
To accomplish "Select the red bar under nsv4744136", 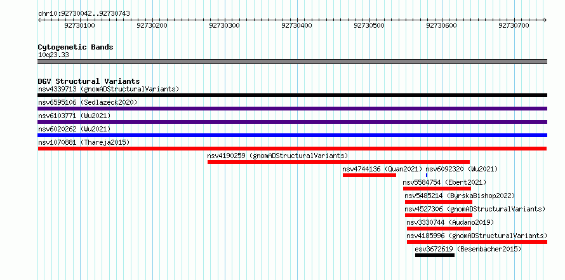I will tap(369, 175).
